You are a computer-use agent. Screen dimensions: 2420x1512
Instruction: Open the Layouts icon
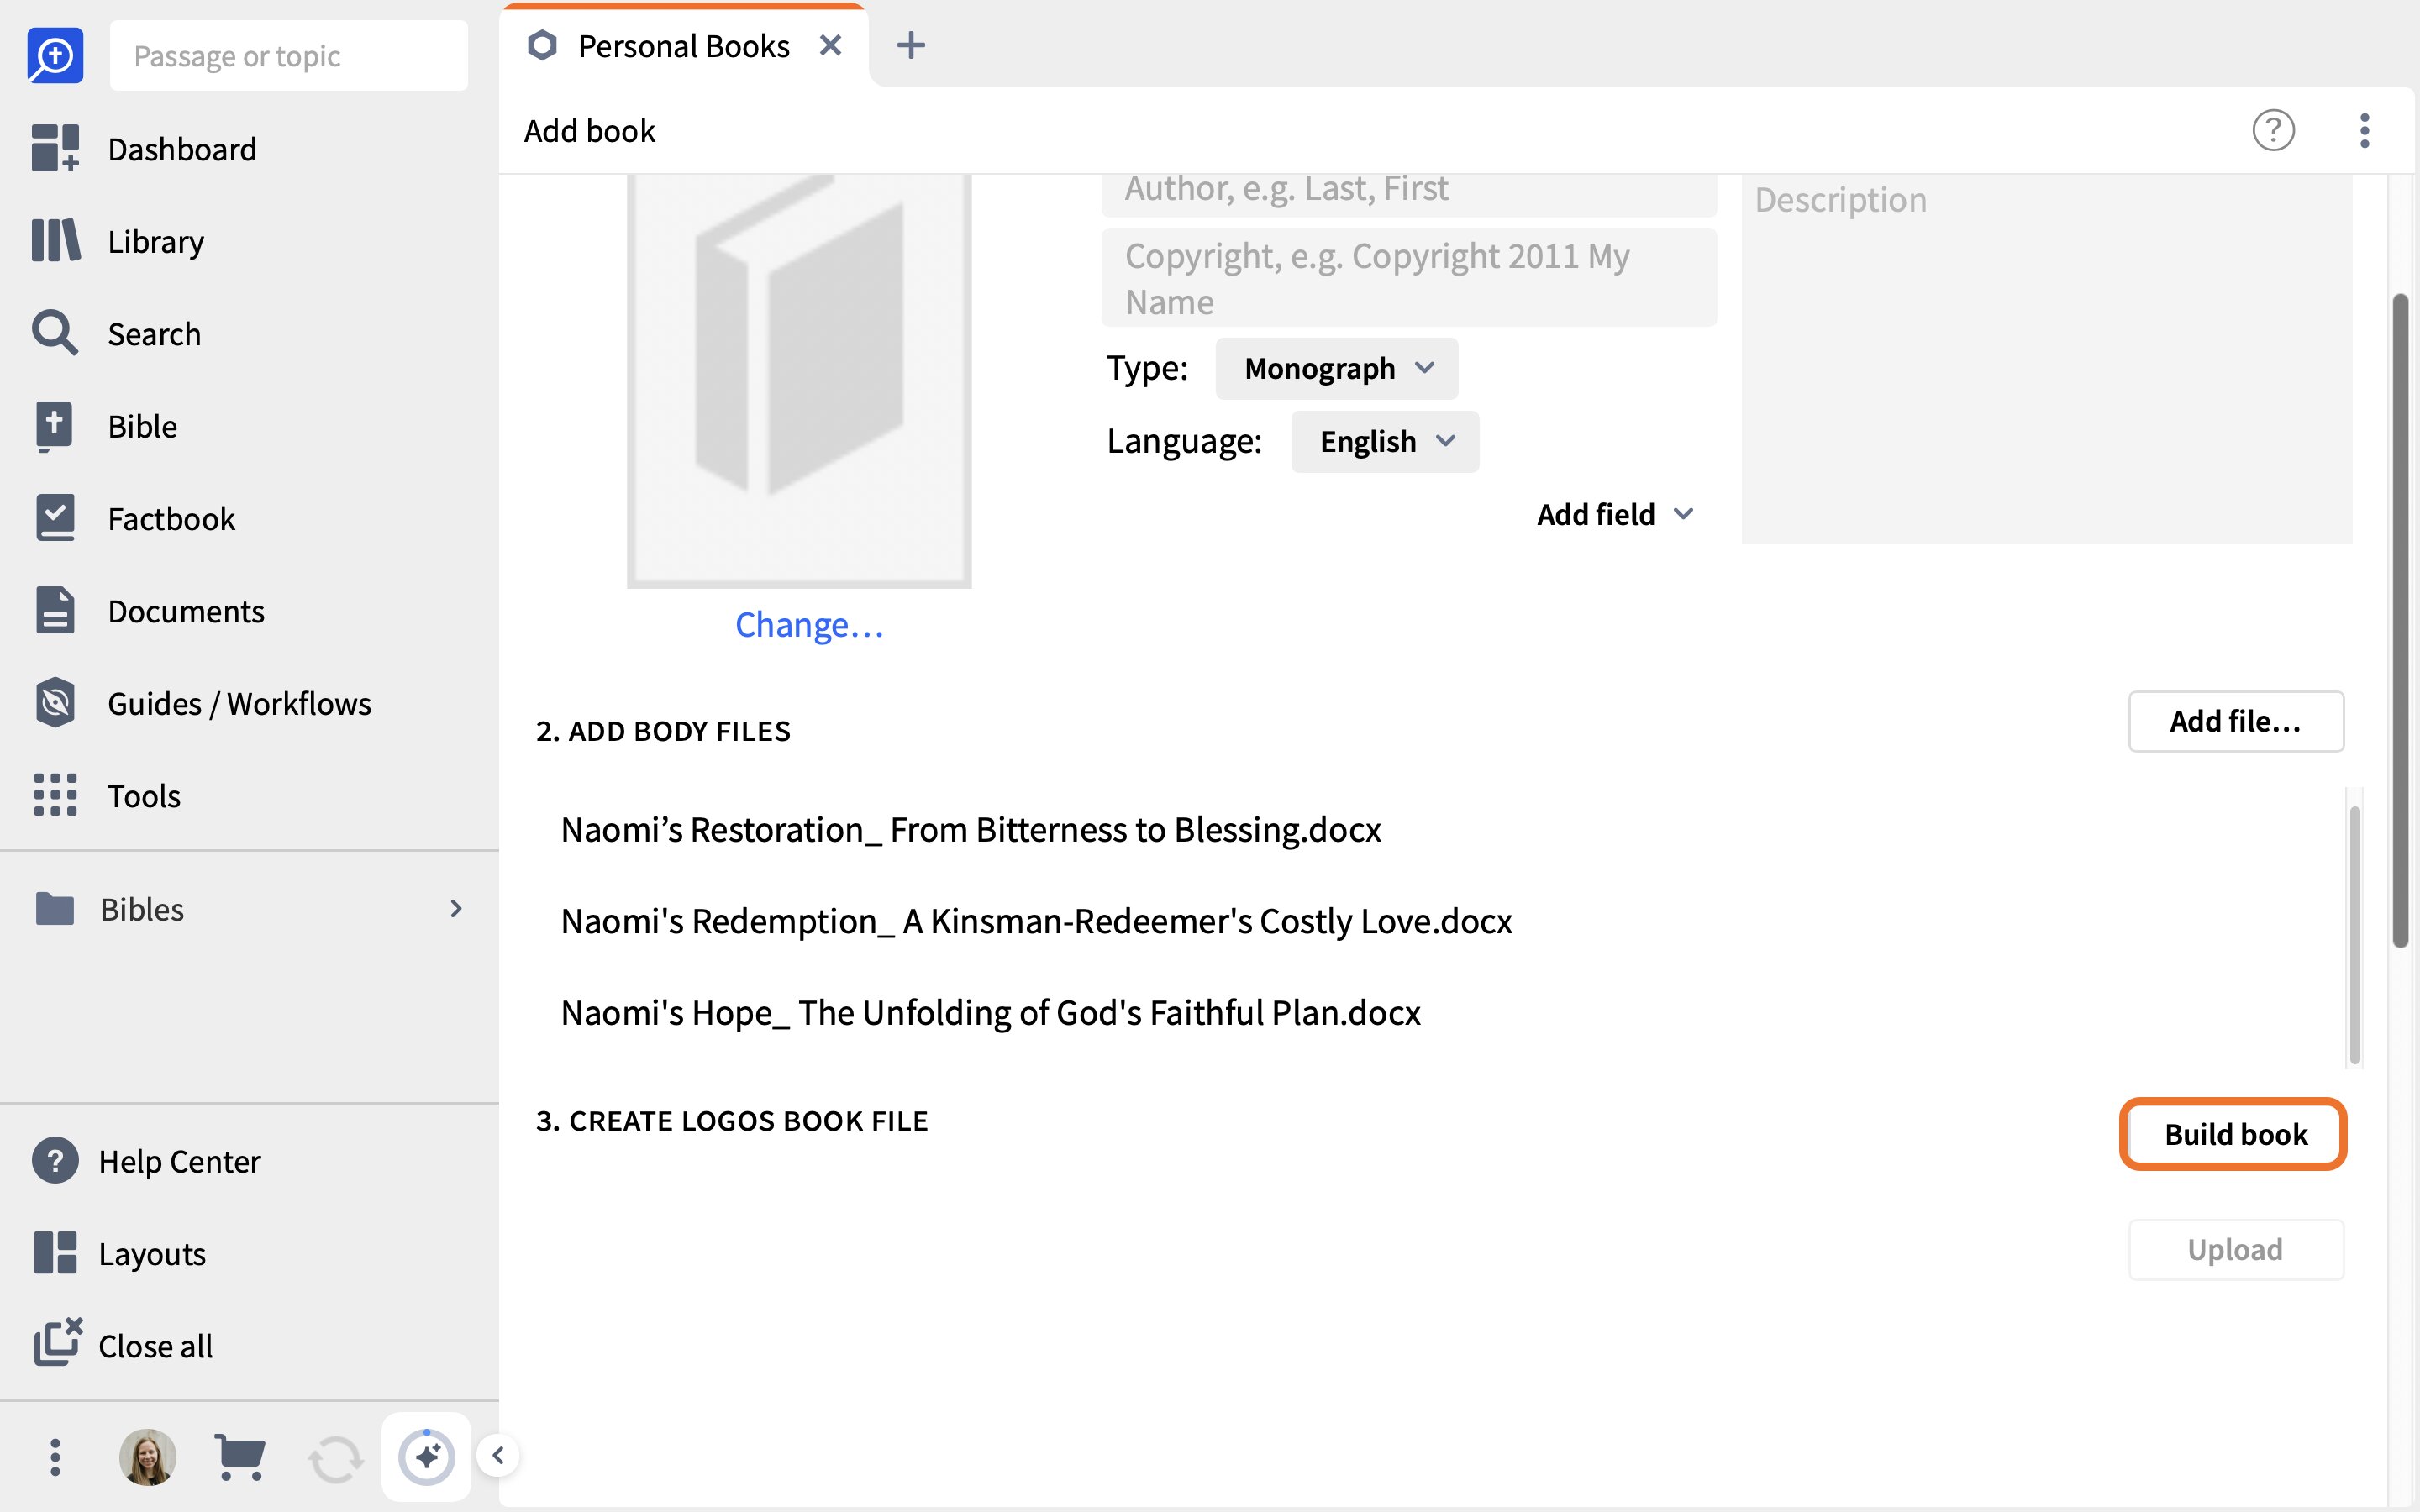click(x=55, y=1253)
